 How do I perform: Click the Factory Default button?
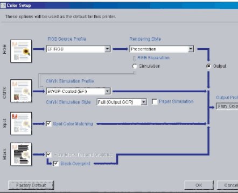click(x=31, y=185)
